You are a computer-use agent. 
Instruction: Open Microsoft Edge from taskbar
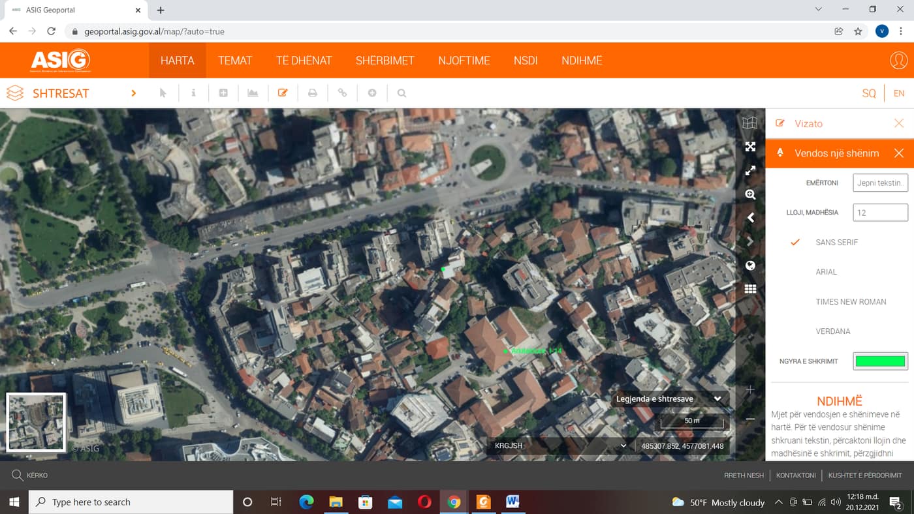click(x=306, y=502)
